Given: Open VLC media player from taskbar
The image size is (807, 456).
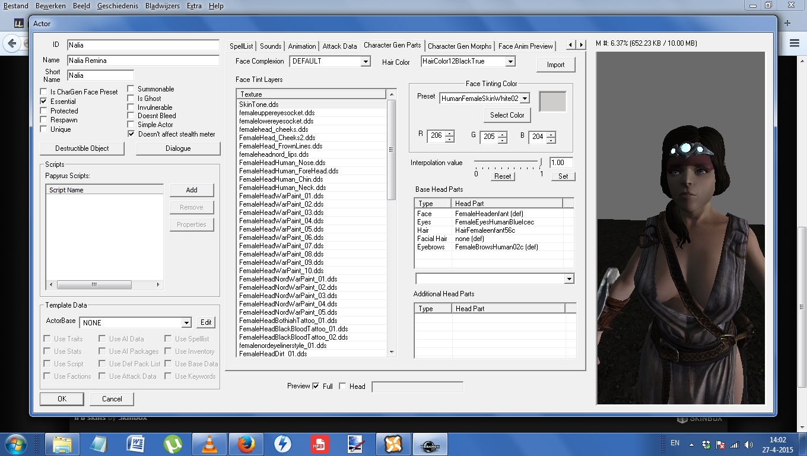Looking at the screenshot, I should (x=209, y=444).
